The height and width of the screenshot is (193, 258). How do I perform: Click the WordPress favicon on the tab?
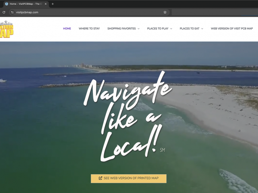click(x=6, y=4)
